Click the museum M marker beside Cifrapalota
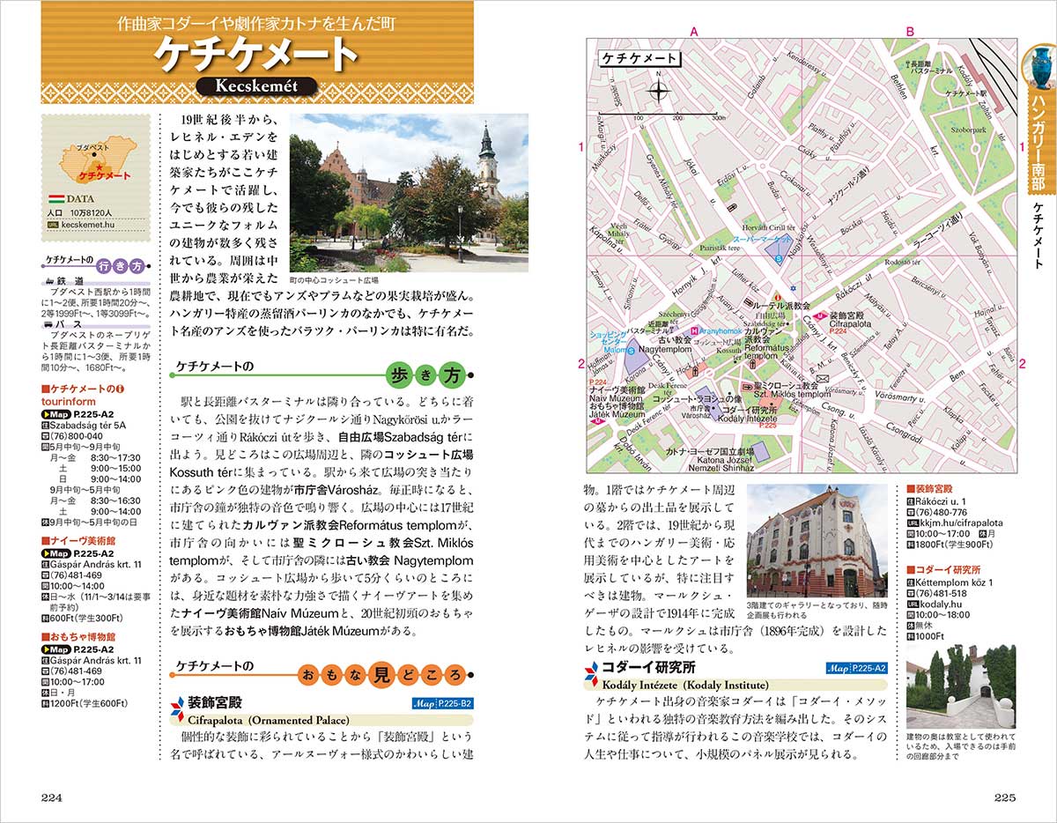The image size is (1057, 823). coord(818,315)
